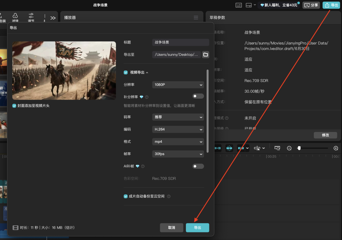Uncheck 成片自动备份至云空间 checkbox
342x240 pixels.
[126, 196]
